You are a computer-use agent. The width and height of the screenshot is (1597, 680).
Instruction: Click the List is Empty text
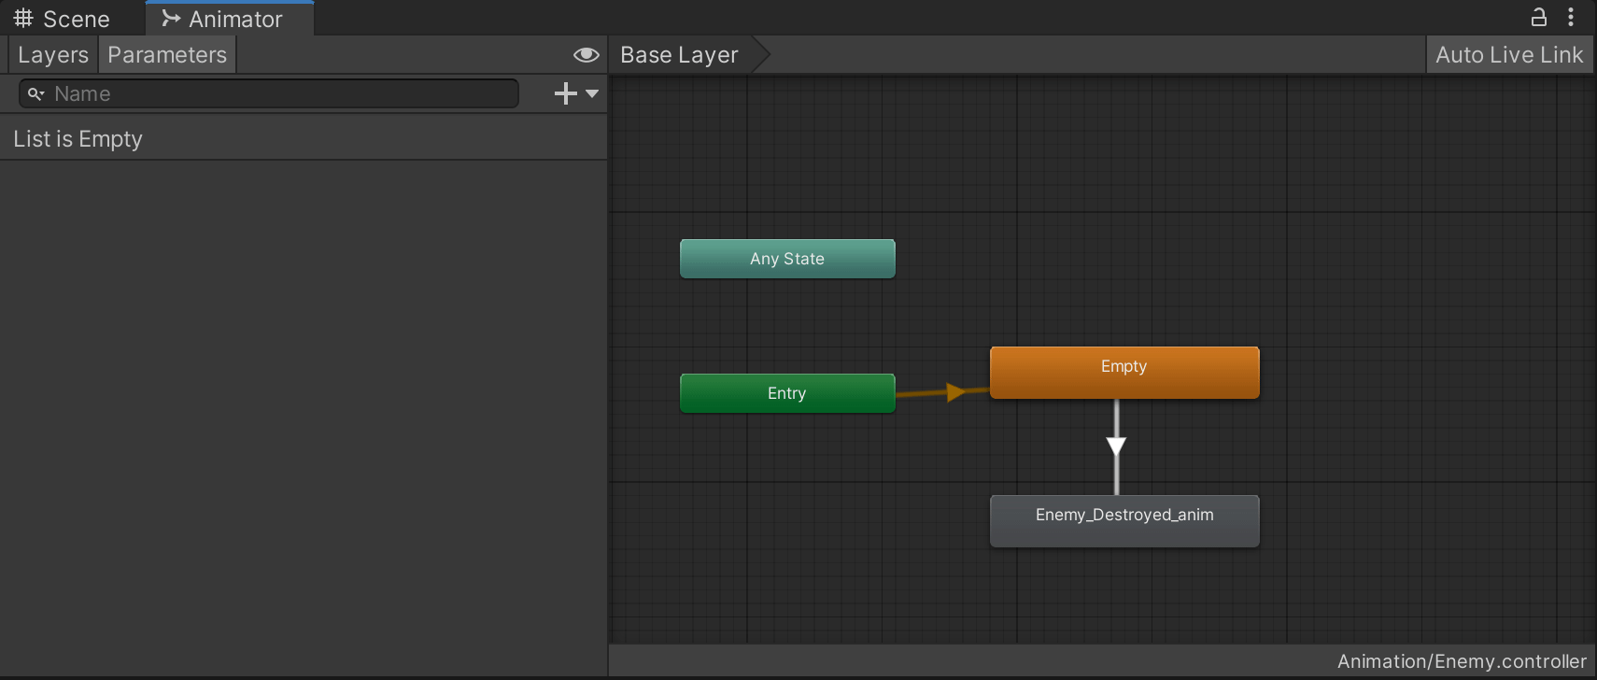pyautogui.click(x=78, y=139)
